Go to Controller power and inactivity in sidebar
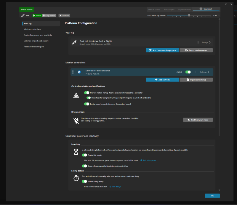This screenshot has width=237, height=205. pos(38,35)
